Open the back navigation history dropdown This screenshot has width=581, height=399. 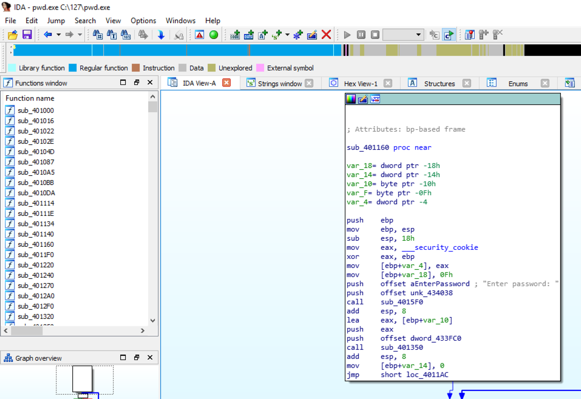(x=59, y=35)
